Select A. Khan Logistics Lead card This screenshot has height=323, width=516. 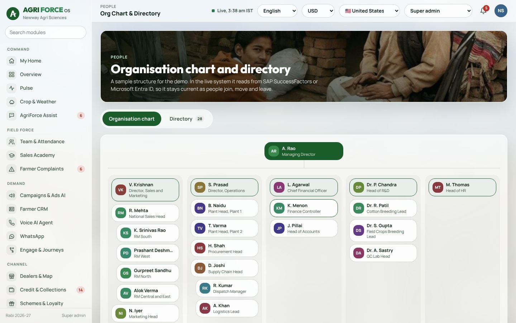tap(227, 308)
